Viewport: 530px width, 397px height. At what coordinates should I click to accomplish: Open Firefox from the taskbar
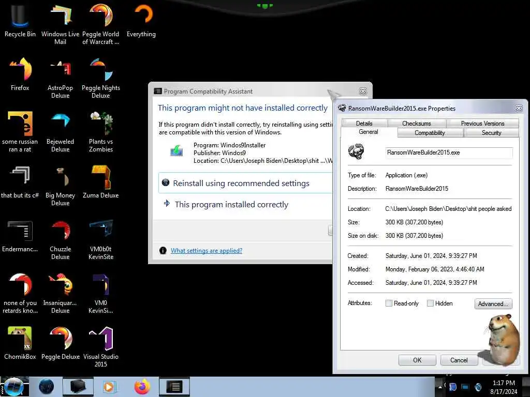click(142, 387)
